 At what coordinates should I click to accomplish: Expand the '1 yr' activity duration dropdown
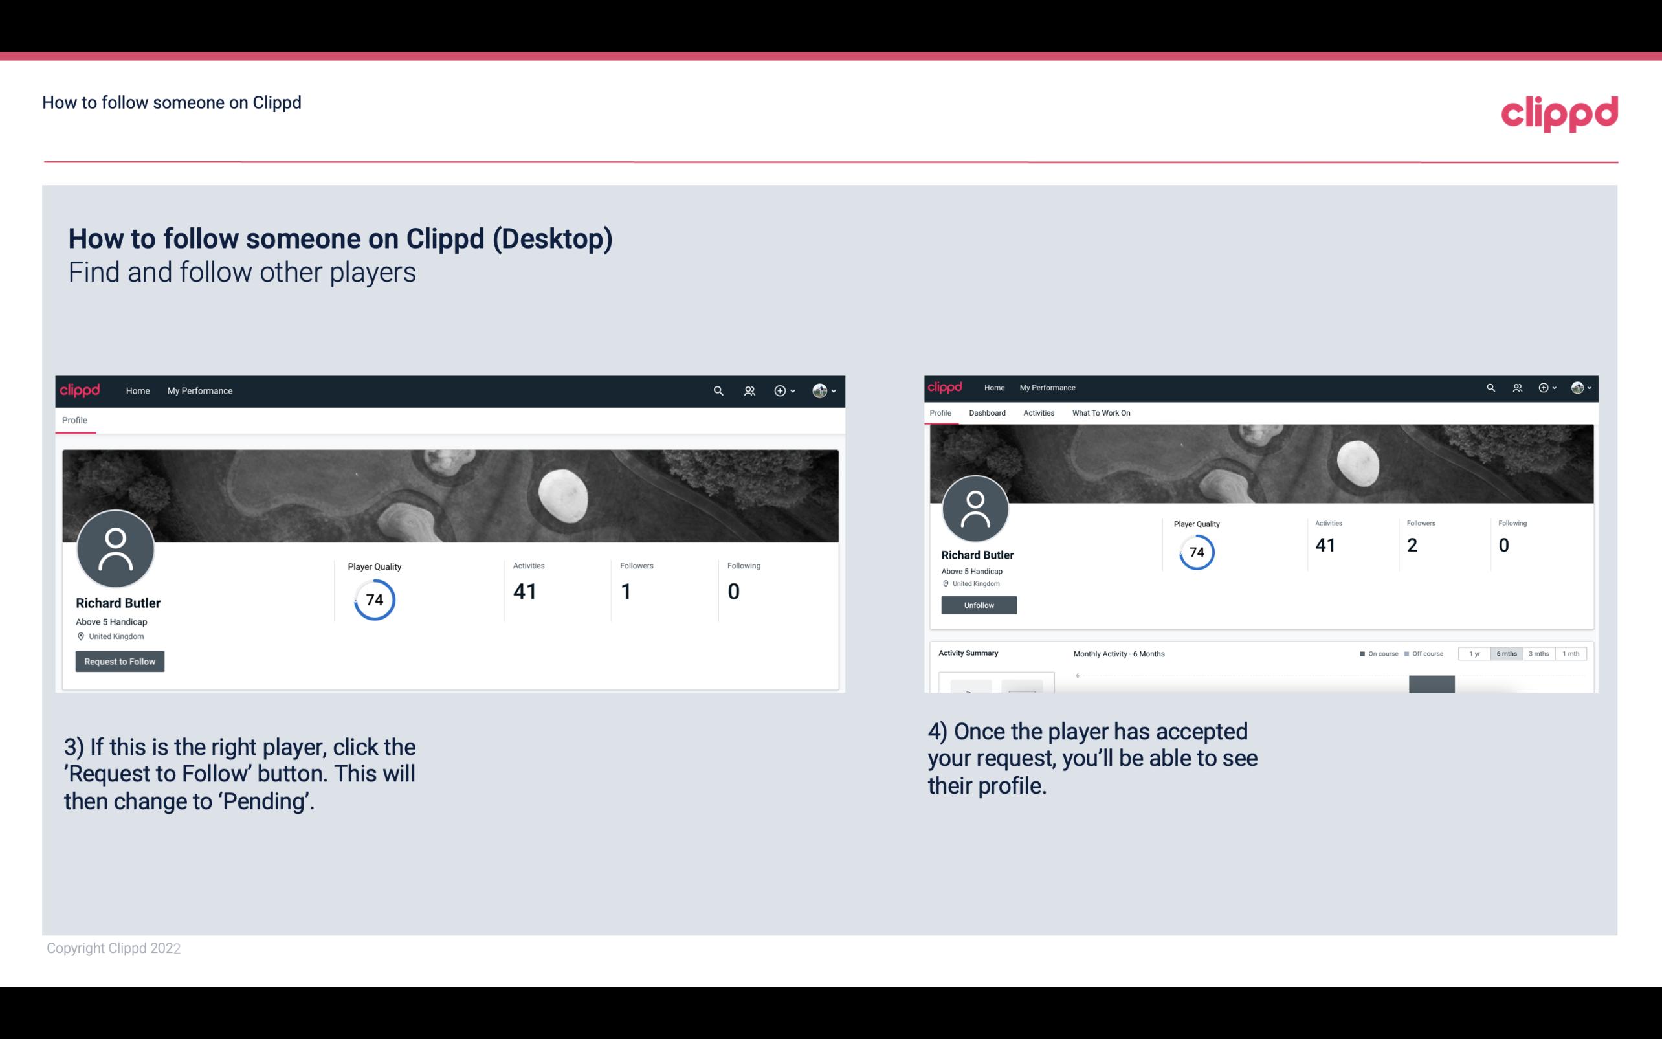click(1476, 653)
